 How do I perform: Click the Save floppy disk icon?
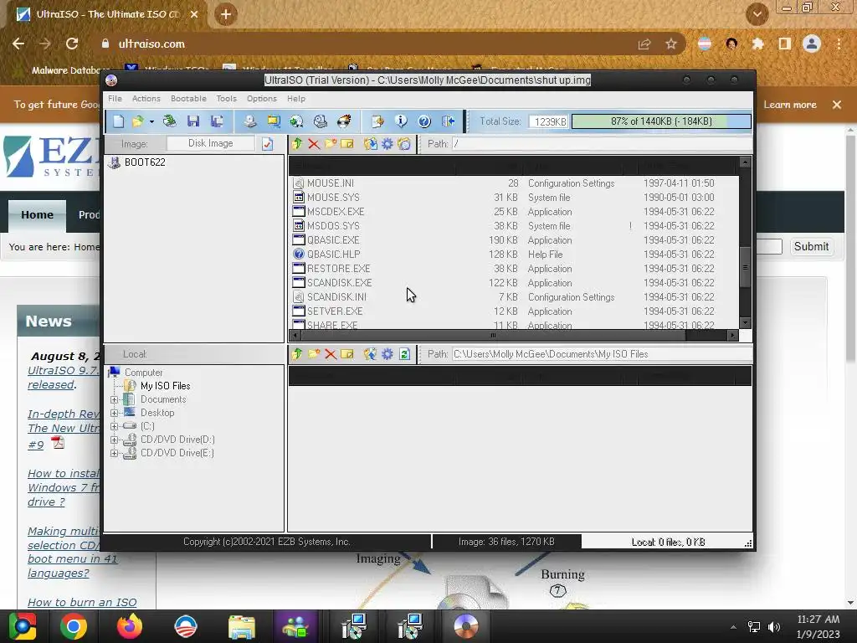193,121
